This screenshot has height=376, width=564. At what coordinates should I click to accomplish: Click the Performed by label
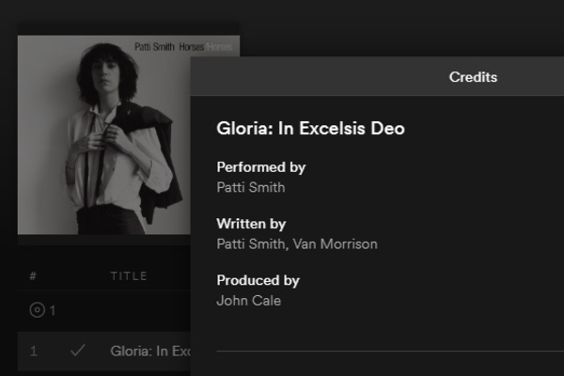point(260,167)
